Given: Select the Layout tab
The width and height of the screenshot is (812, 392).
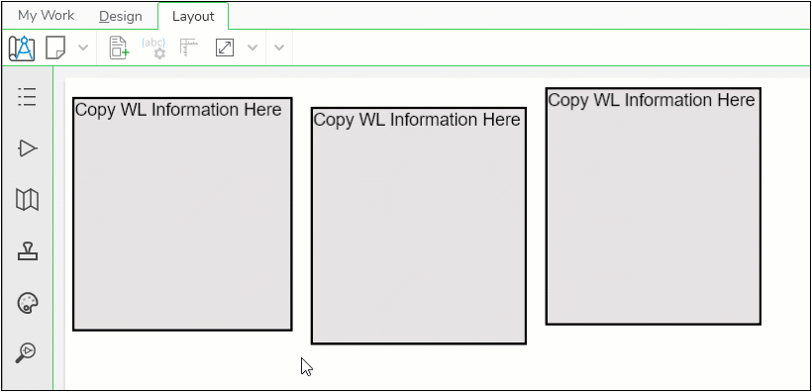Looking at the screenshot, I should (193, 17).
